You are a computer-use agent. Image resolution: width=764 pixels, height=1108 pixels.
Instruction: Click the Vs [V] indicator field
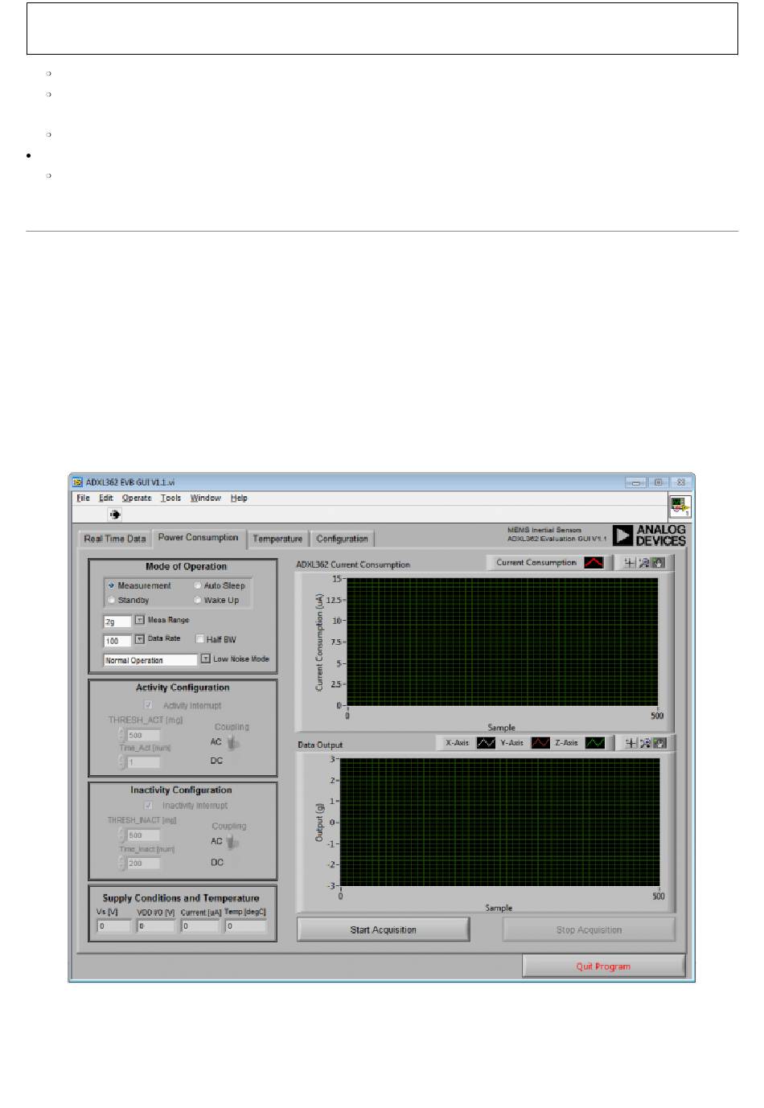(x=114, y=926)
